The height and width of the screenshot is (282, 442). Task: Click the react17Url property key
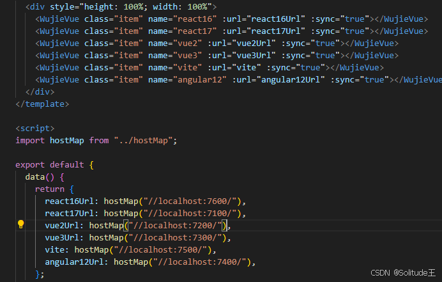pyautogui.click(x=70, y=213)
